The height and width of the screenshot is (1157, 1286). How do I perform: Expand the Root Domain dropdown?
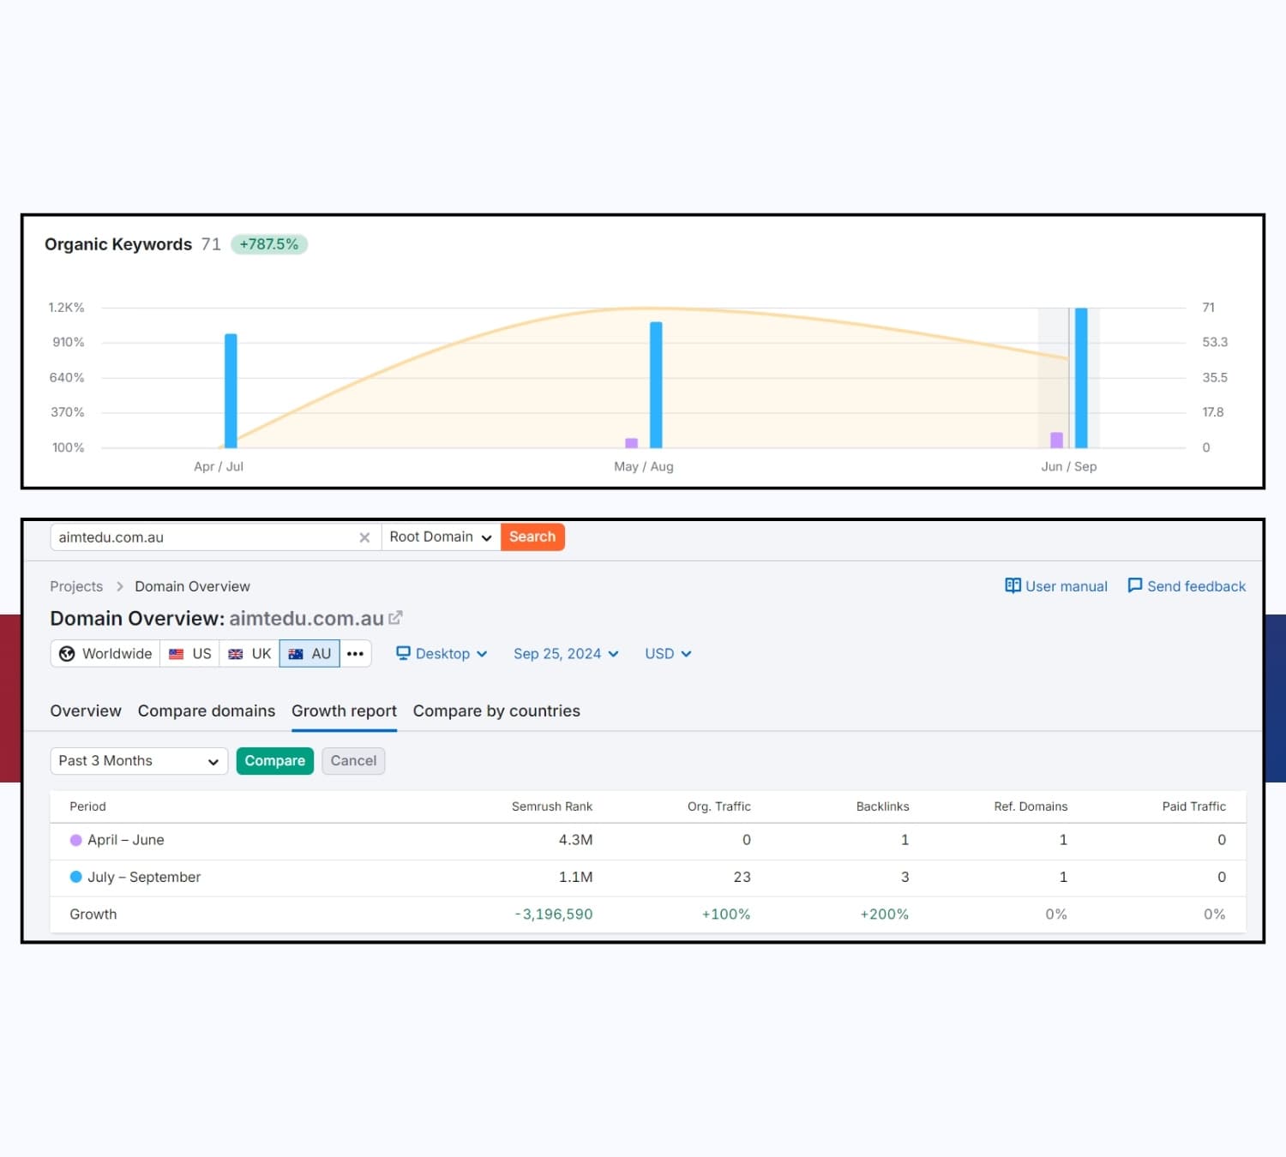click(x=441, y=537)
